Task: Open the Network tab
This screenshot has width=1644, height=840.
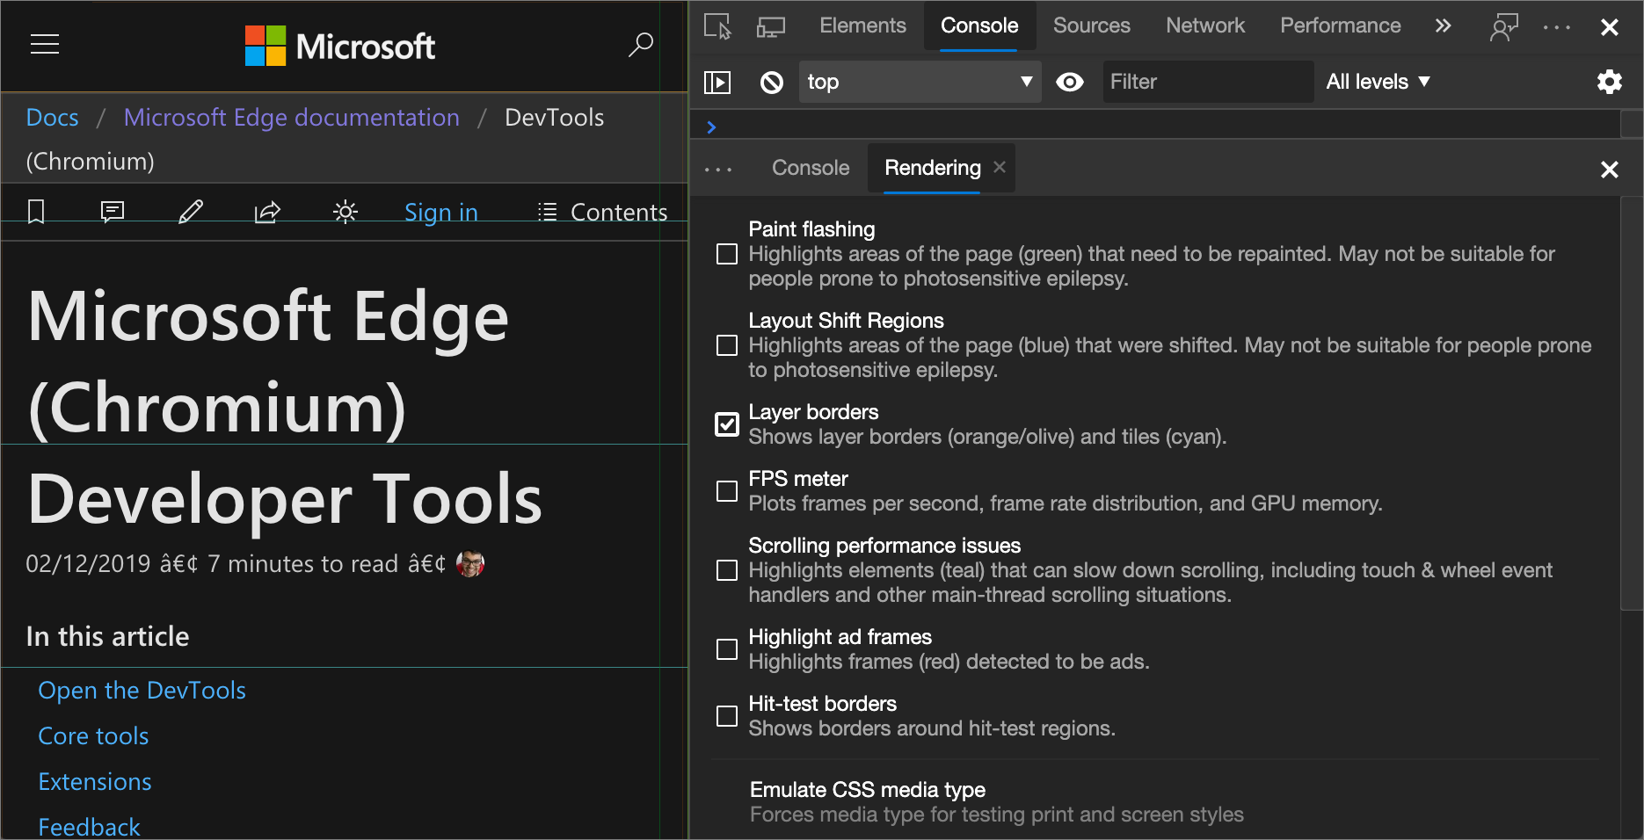Action: coord(1205,25)
